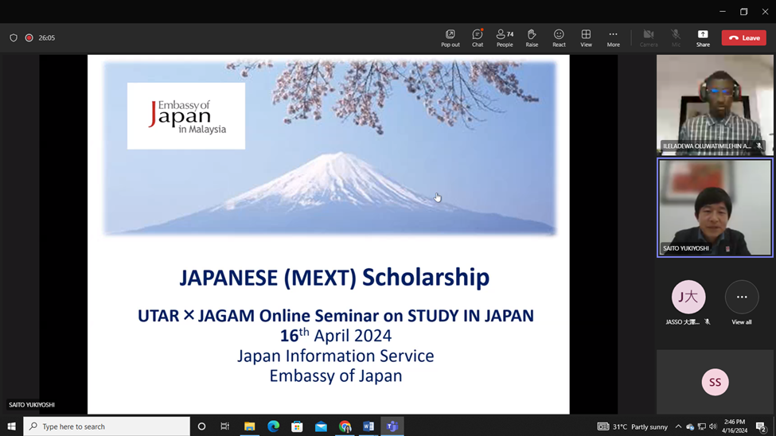Viewport: 776px width, 436px height.
Task: Open Mail app from taskbar
Action: [x=321, y=426]
